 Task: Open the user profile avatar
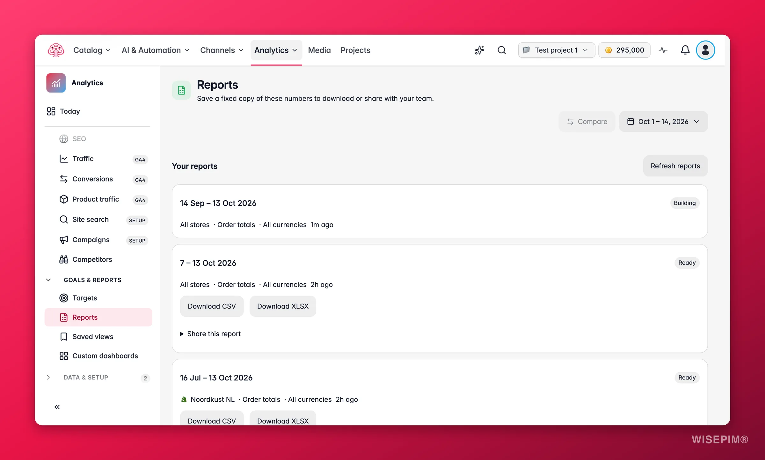pos(705,50)
